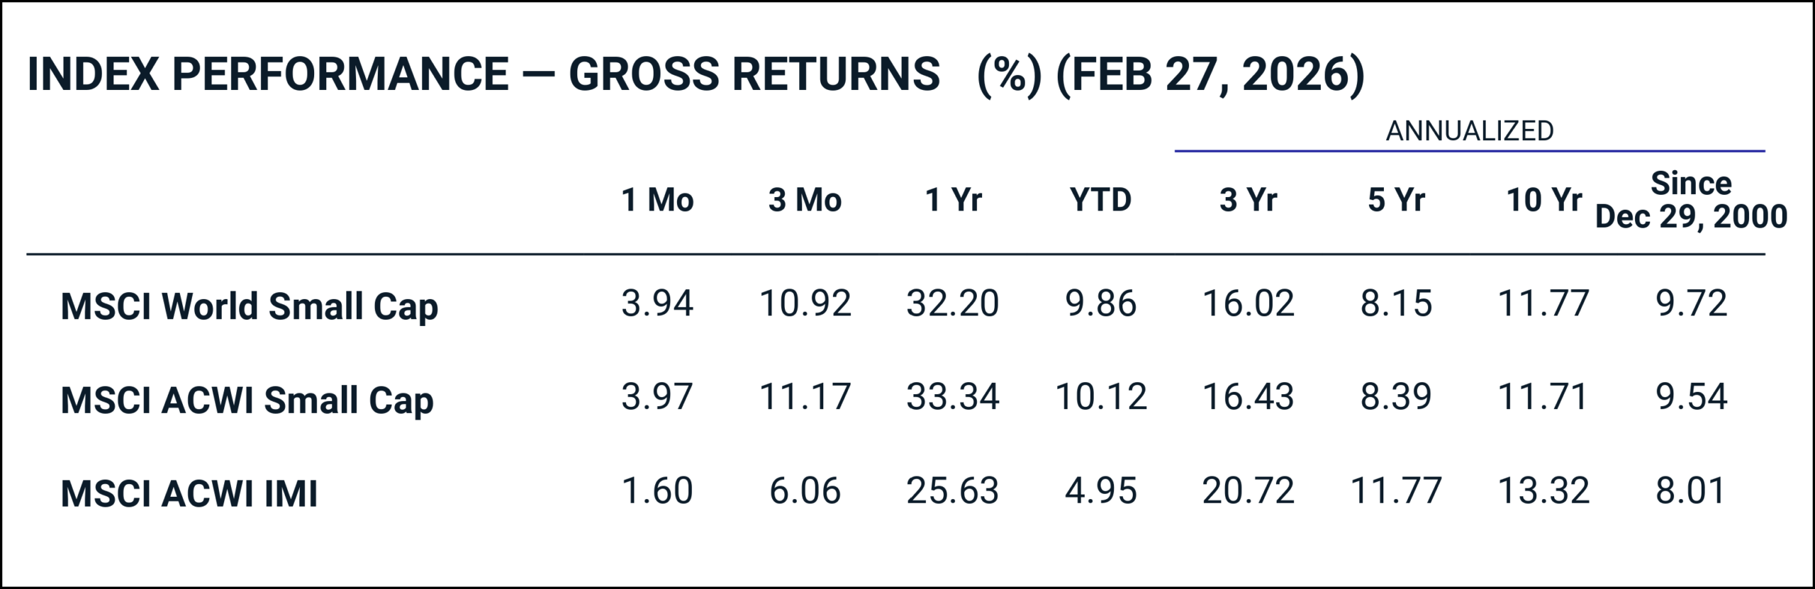Select World Small Cap 1 Mo value 3.94

tap(657, 303)
